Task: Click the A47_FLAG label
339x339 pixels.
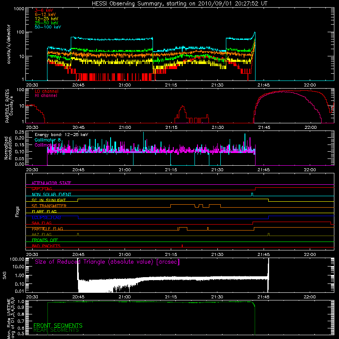Action: (42, 234)
